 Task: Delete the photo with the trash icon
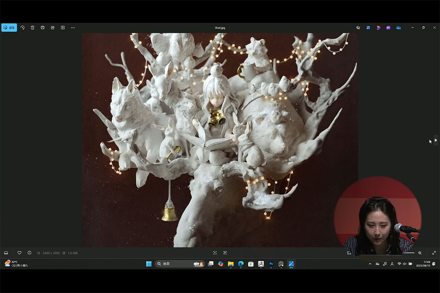[33, 27]
